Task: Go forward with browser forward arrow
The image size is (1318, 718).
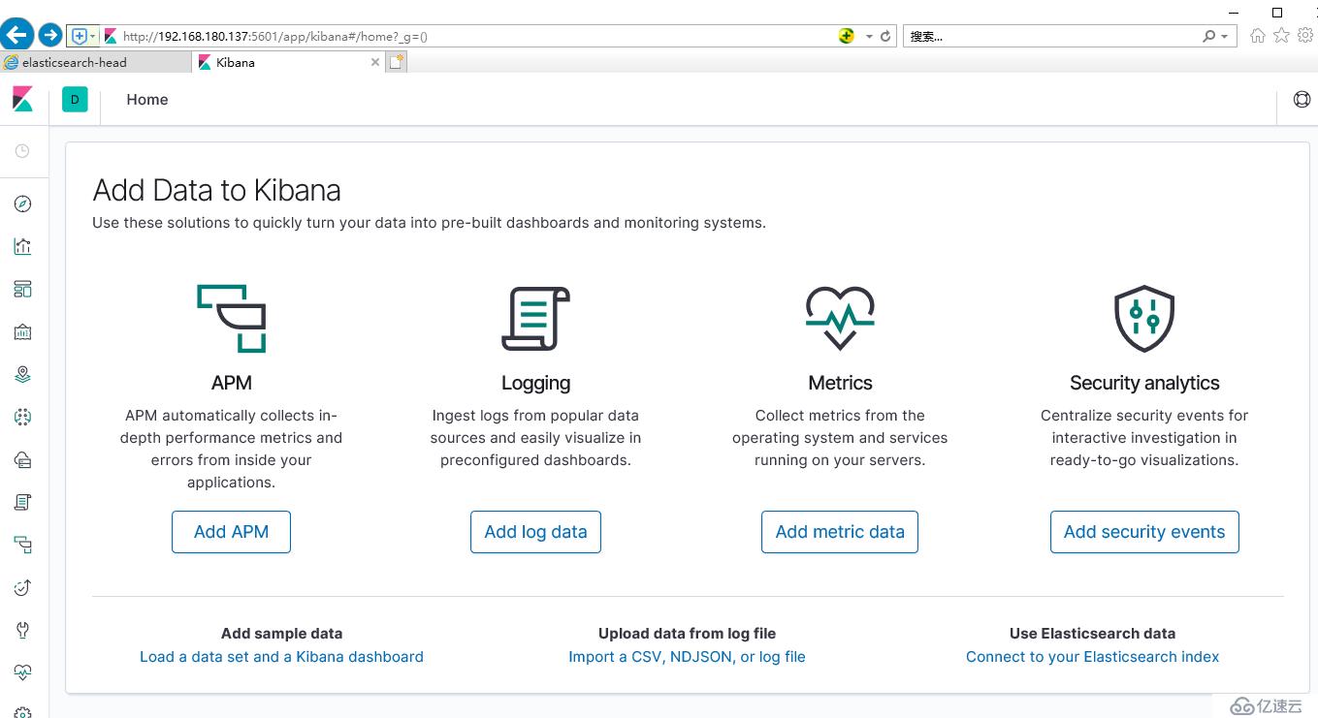Action: (x=49, y=36)
